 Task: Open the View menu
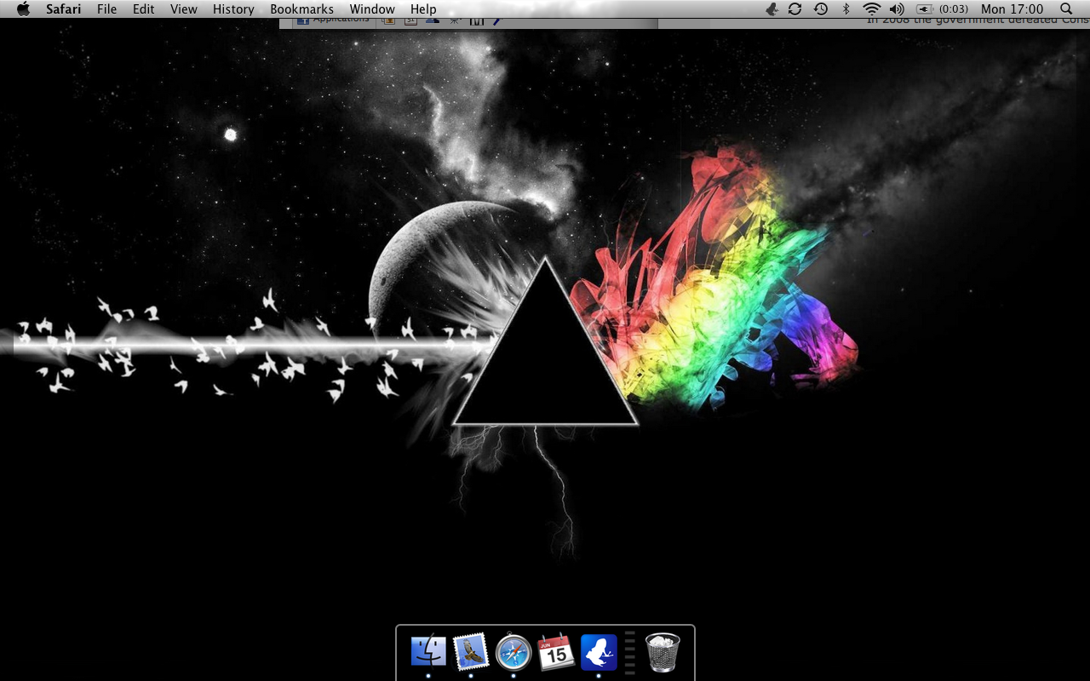click(x=183, y=9)
